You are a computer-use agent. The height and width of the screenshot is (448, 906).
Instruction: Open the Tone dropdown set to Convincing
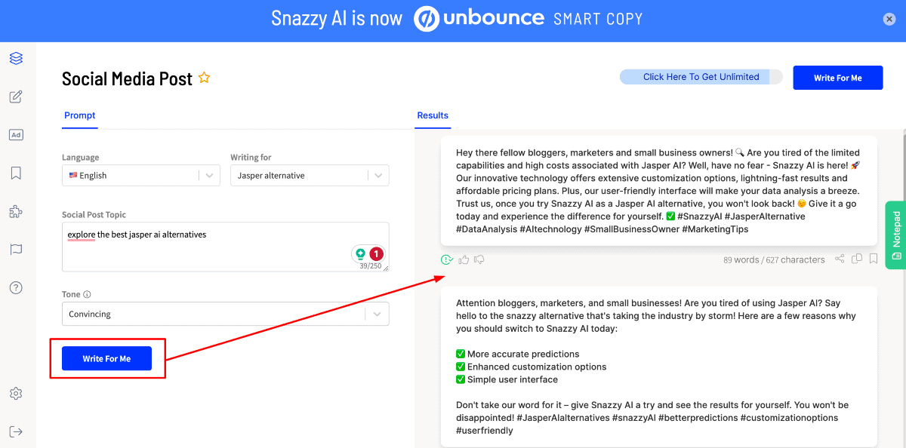pyautogui.click(x=225, y=314)
